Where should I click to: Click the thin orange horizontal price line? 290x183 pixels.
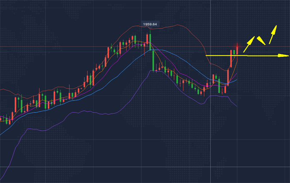pos(62,47)
